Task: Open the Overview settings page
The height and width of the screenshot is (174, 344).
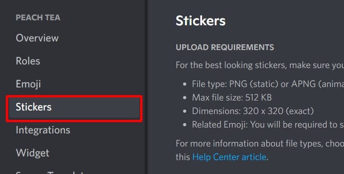Action: 37,38
